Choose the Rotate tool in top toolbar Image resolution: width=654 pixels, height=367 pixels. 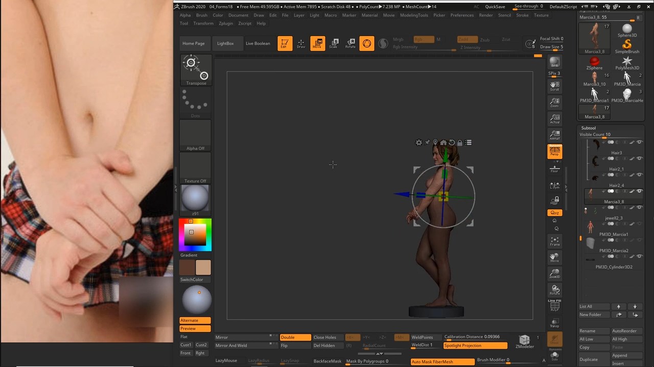tap(351, 43)
